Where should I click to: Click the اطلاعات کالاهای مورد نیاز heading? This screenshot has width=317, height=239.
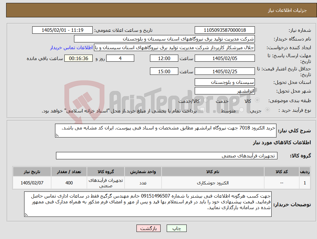pyautogui.click(x=282, y=143)
